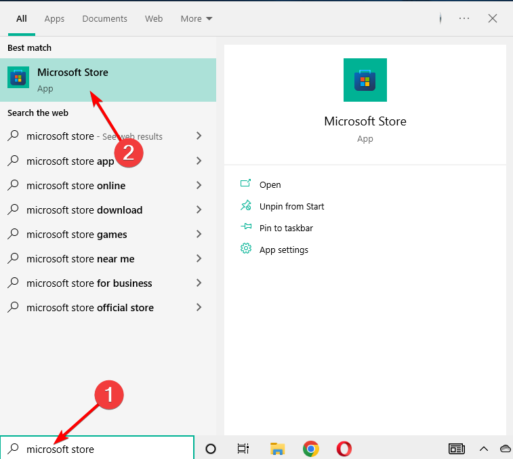The width and height of the screenshot is (513, 459).
Task: Click the Pin to taskbar pin icon
Action: tap(246, 226)
